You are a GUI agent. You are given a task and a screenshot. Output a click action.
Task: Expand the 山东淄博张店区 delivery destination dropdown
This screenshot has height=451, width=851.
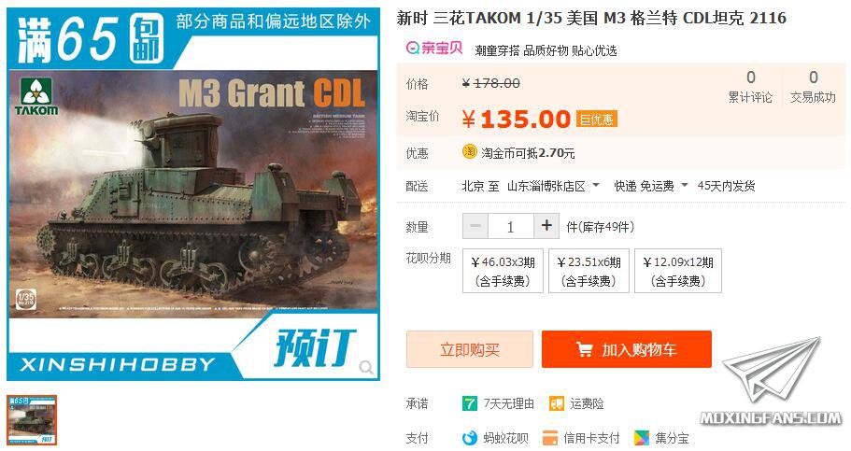click(x=552, y=186)
